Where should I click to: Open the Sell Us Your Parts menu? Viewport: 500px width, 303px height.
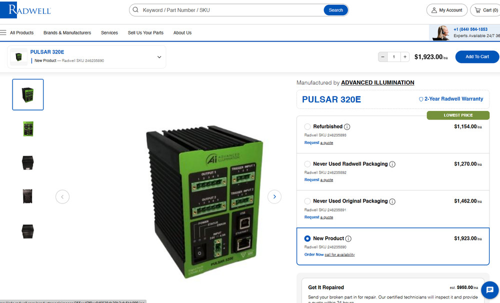click(x=145, y=32)
